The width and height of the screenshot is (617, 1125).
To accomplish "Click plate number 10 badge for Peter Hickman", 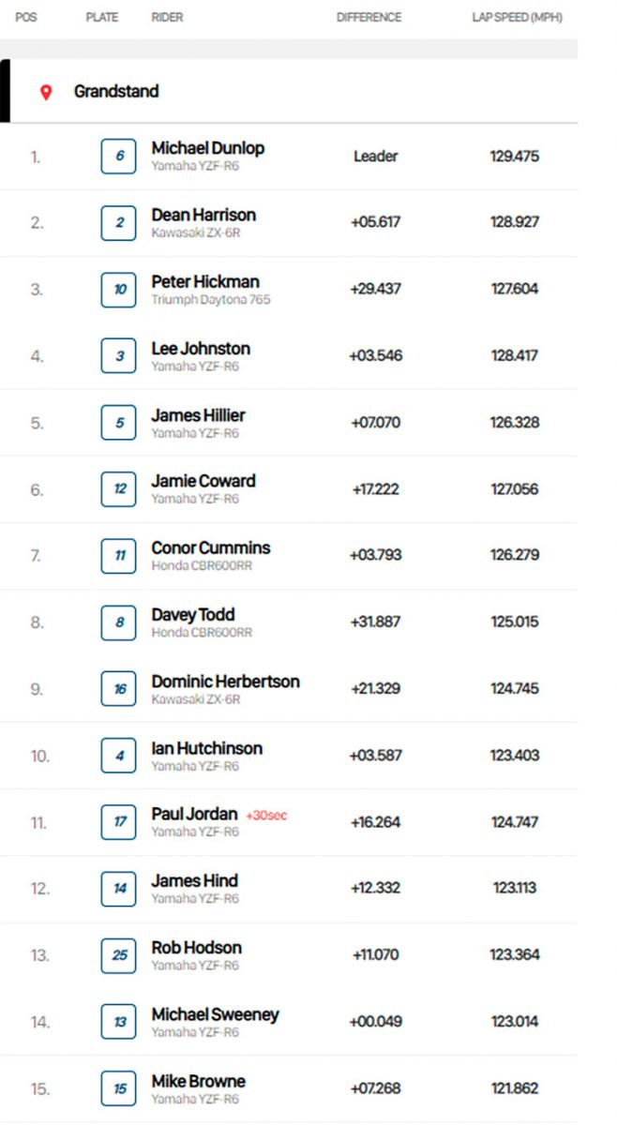I will (x=119, y=290).
